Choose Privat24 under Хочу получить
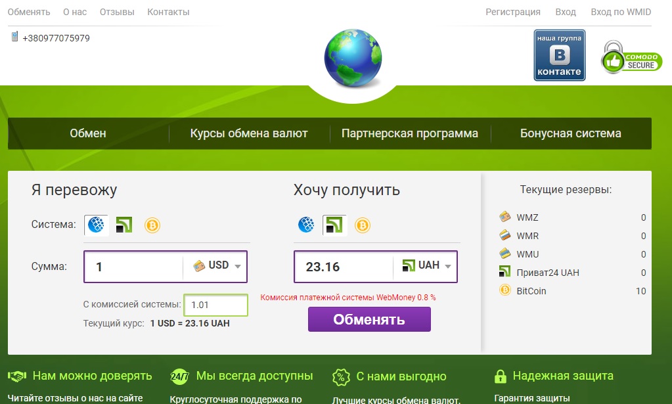 [334, 225]
